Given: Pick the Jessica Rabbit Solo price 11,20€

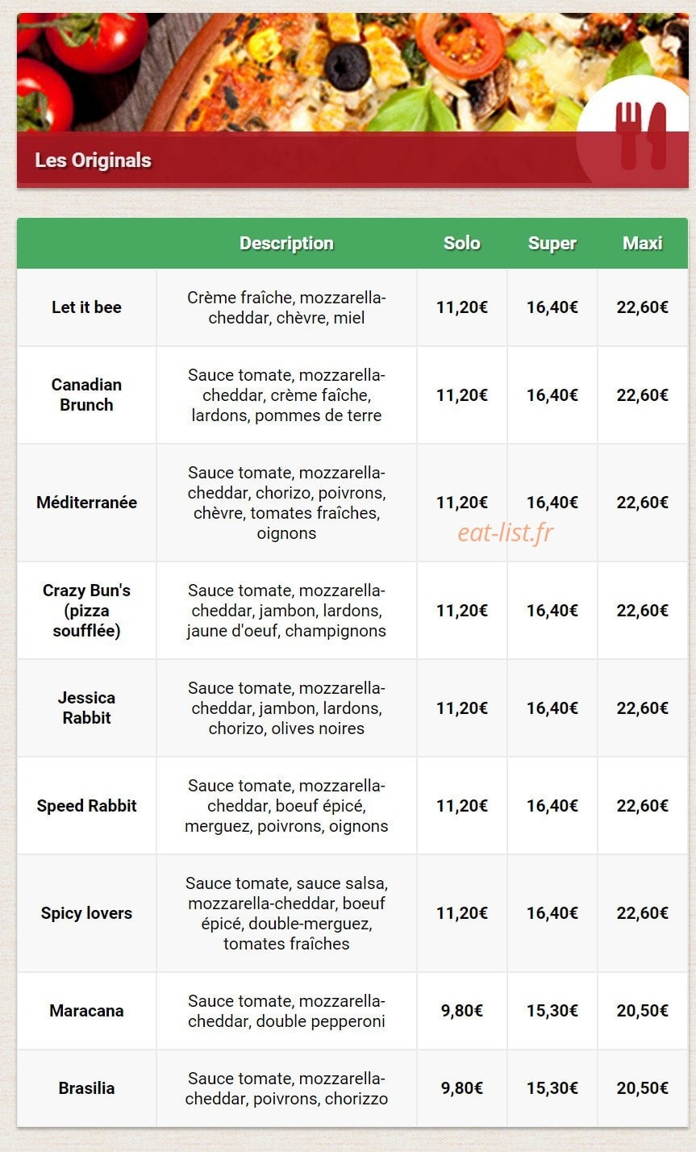Looking at the screenshot, I should (462, 708).
